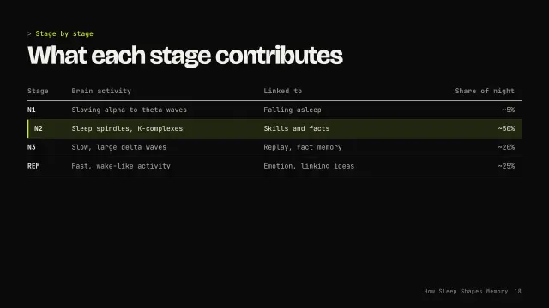
Task: Click the 'Skills and facts' cell
Action: click(x=297, y=128)
